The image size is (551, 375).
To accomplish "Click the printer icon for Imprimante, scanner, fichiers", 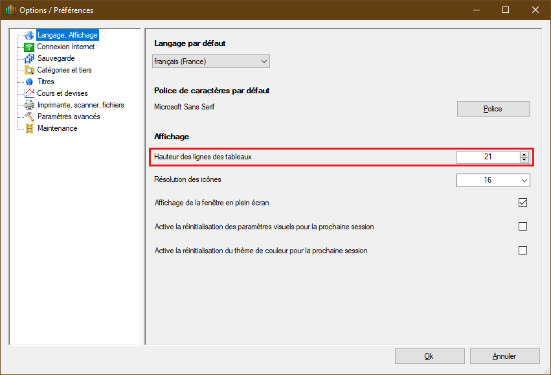I will [x=29, y=105].
